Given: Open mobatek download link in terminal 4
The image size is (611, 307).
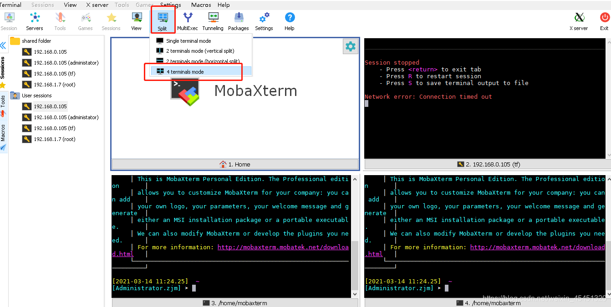Looking at the screenshot, I should [x=538, y=247].
